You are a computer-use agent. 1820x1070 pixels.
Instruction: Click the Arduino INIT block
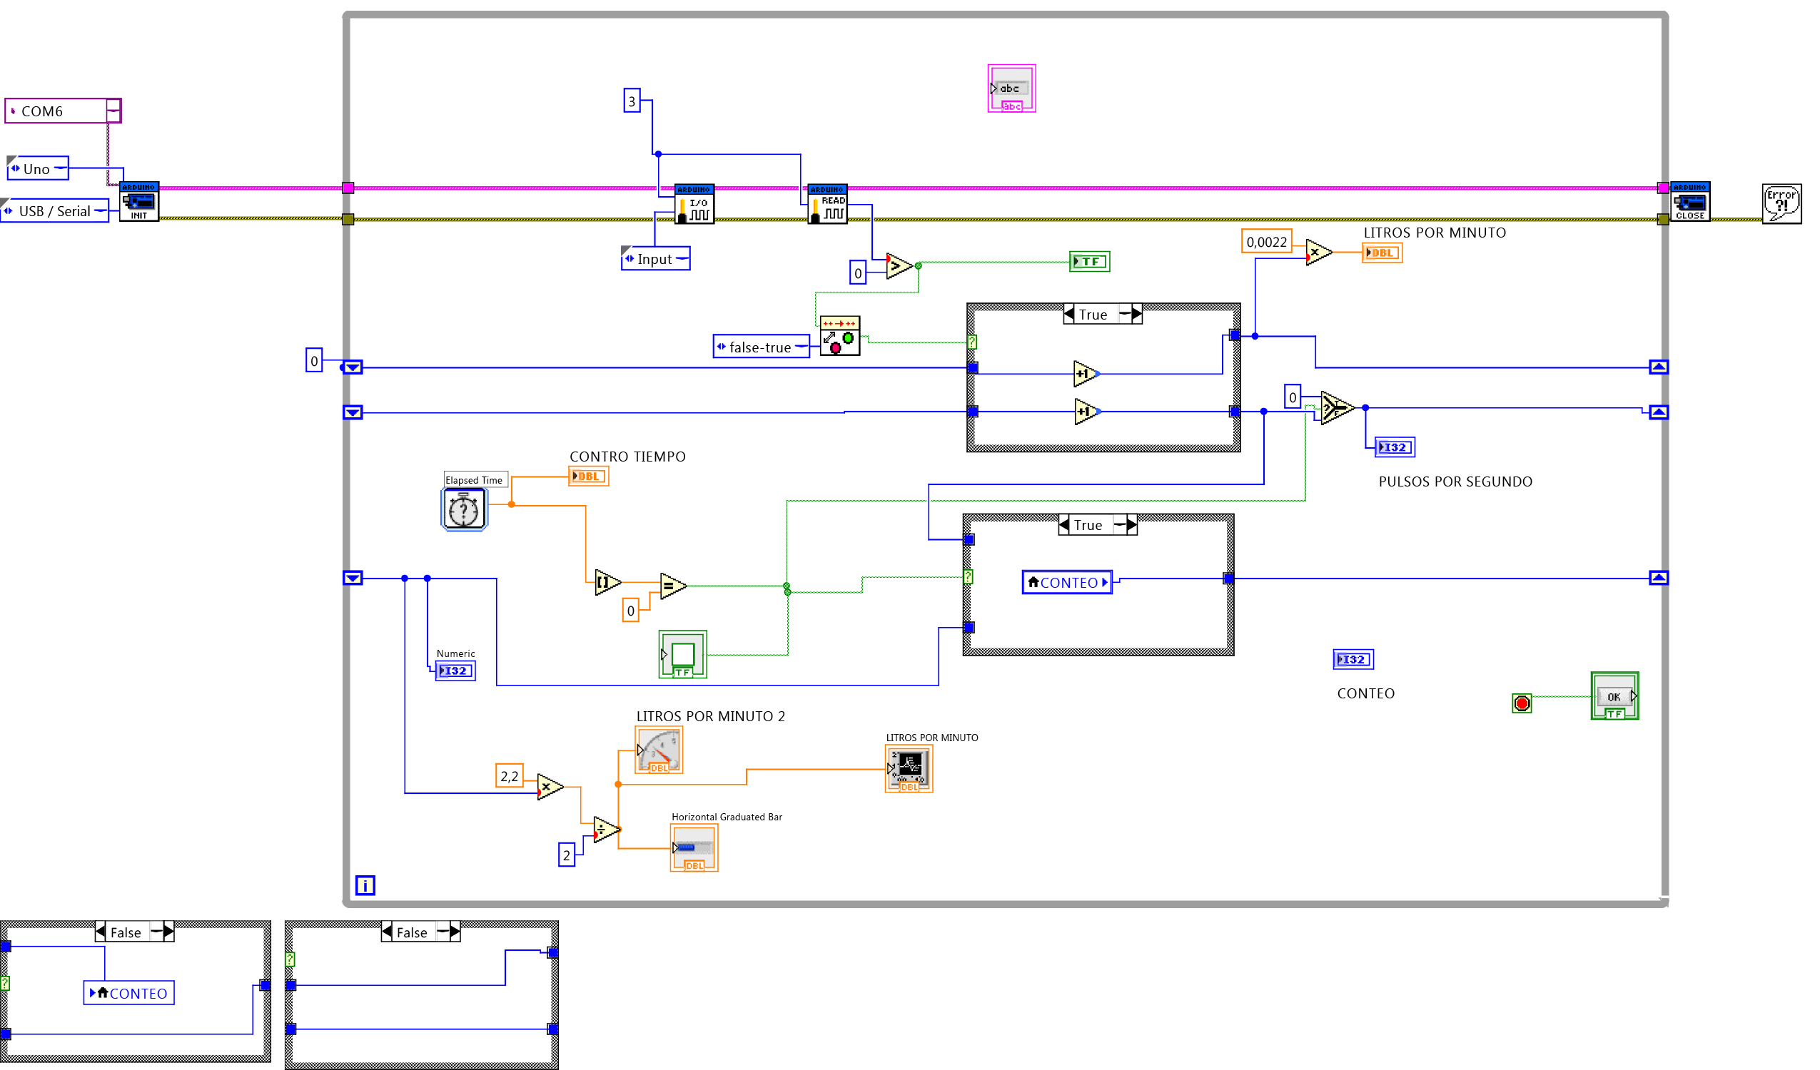pos(139,201)
